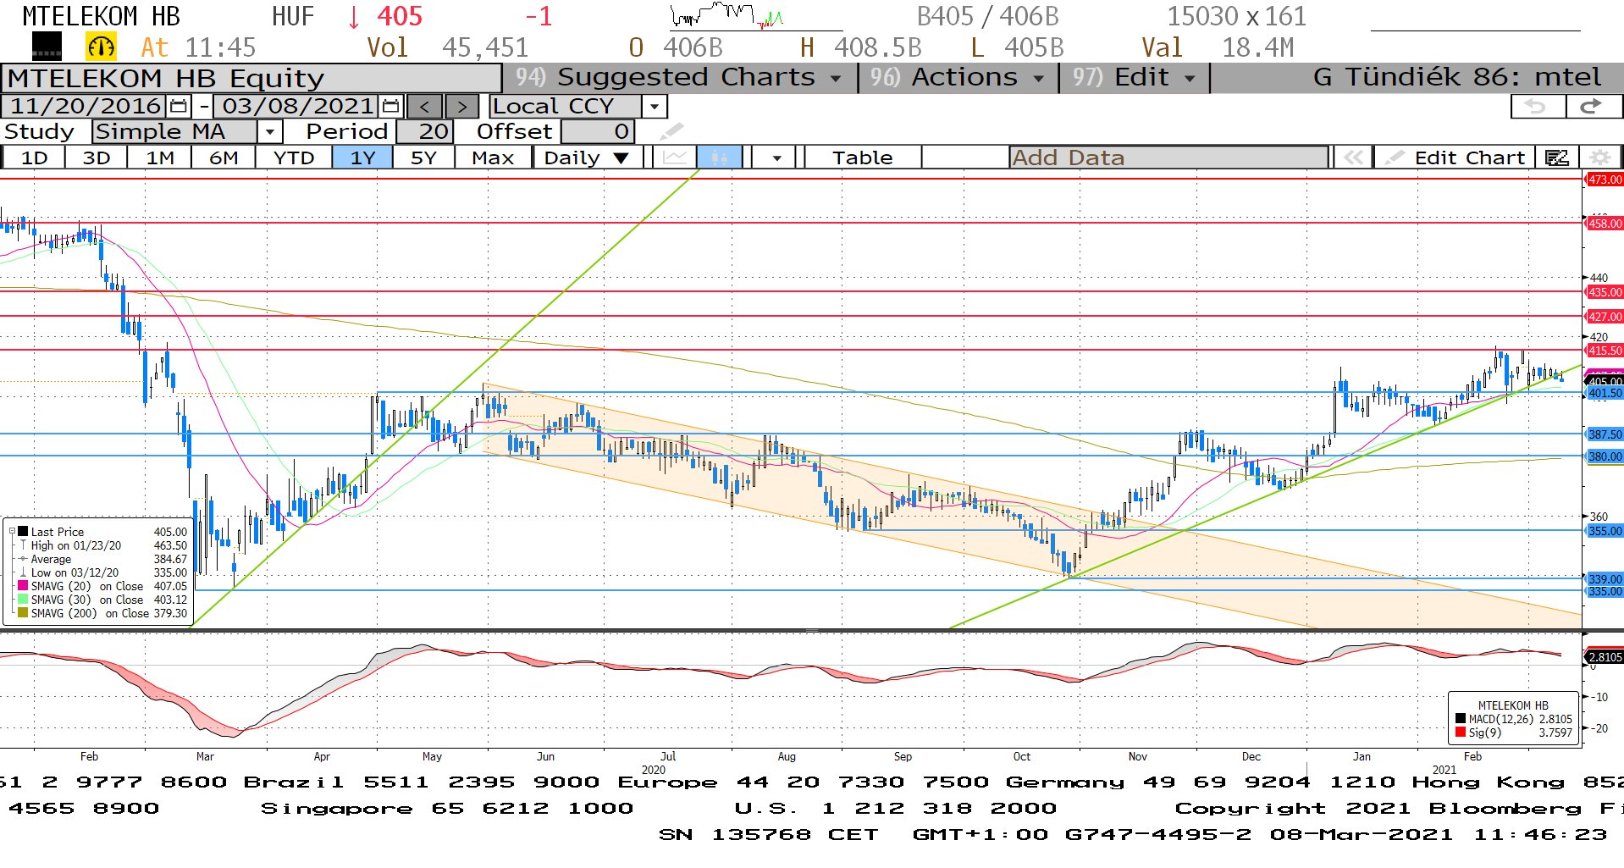
Task: Click the Add Data input field
Action: click(x=1168, y=158)
